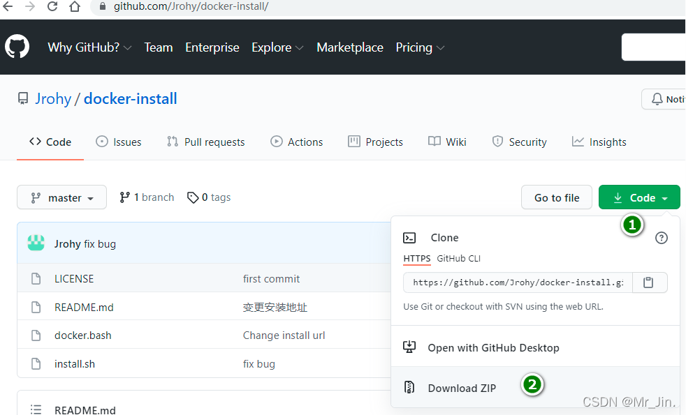The width and height of the screenshot is (686, 415).
Task: Open the Jrohy commit author link
Action: 67,243
